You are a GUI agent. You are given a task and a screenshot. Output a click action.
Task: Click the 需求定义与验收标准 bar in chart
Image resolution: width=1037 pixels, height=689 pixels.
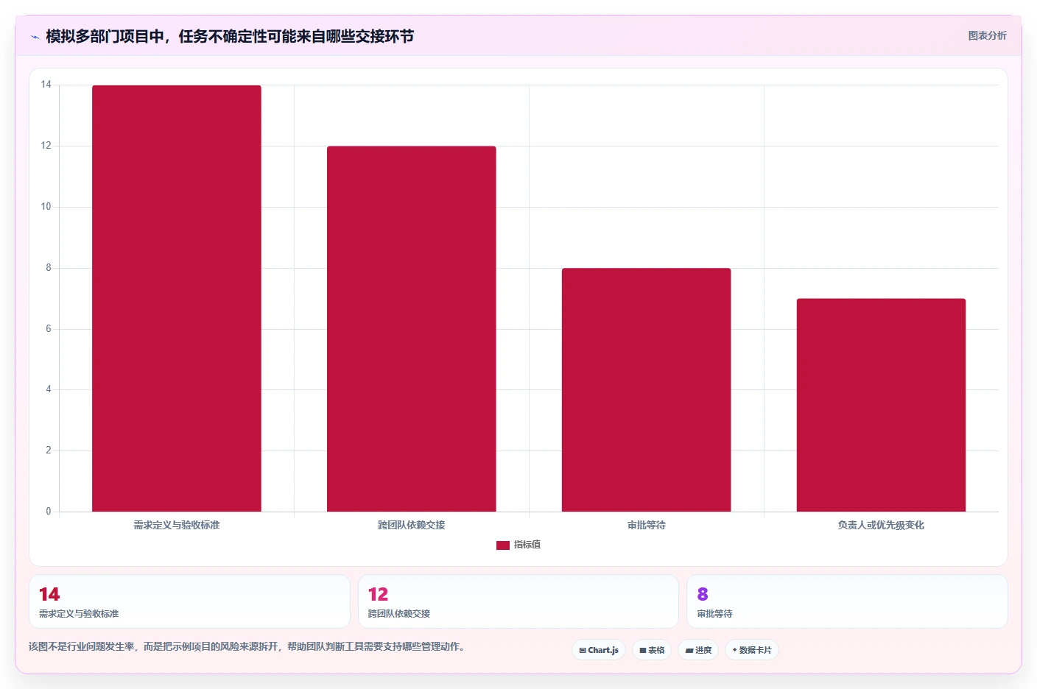pyautogui.click(x=177, y=298)
